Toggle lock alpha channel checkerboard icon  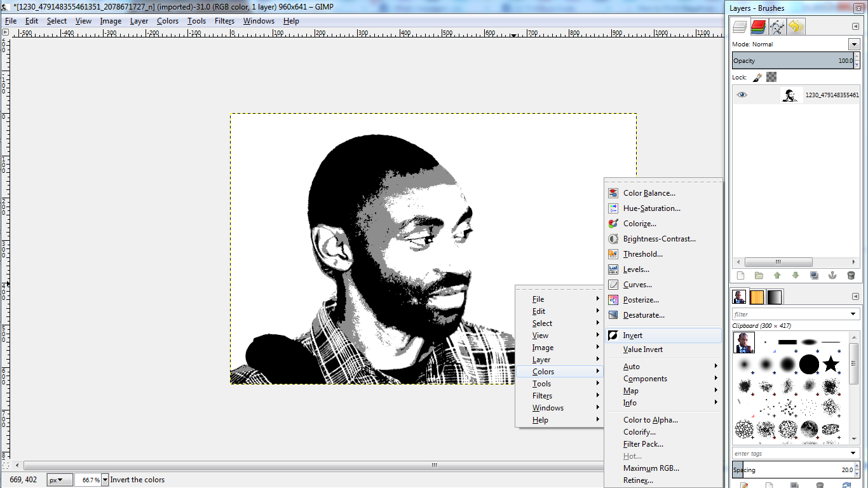771,78
